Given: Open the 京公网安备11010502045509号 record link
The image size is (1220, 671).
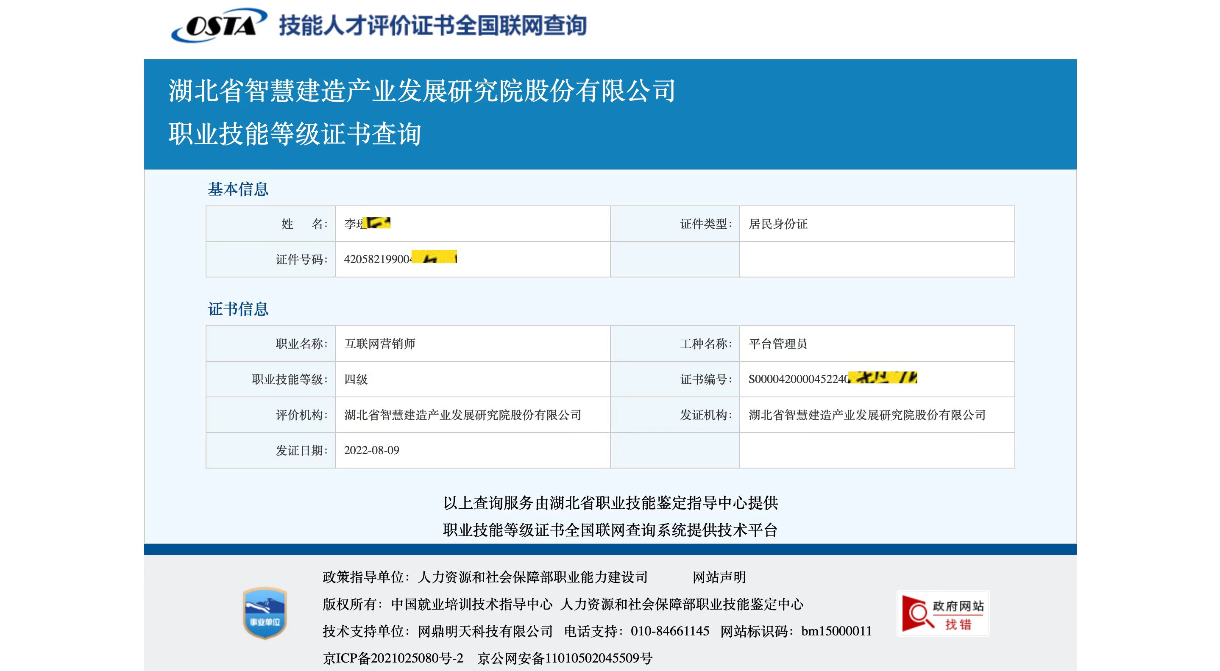Looking at the screenshot, I should tap(565, 658).
